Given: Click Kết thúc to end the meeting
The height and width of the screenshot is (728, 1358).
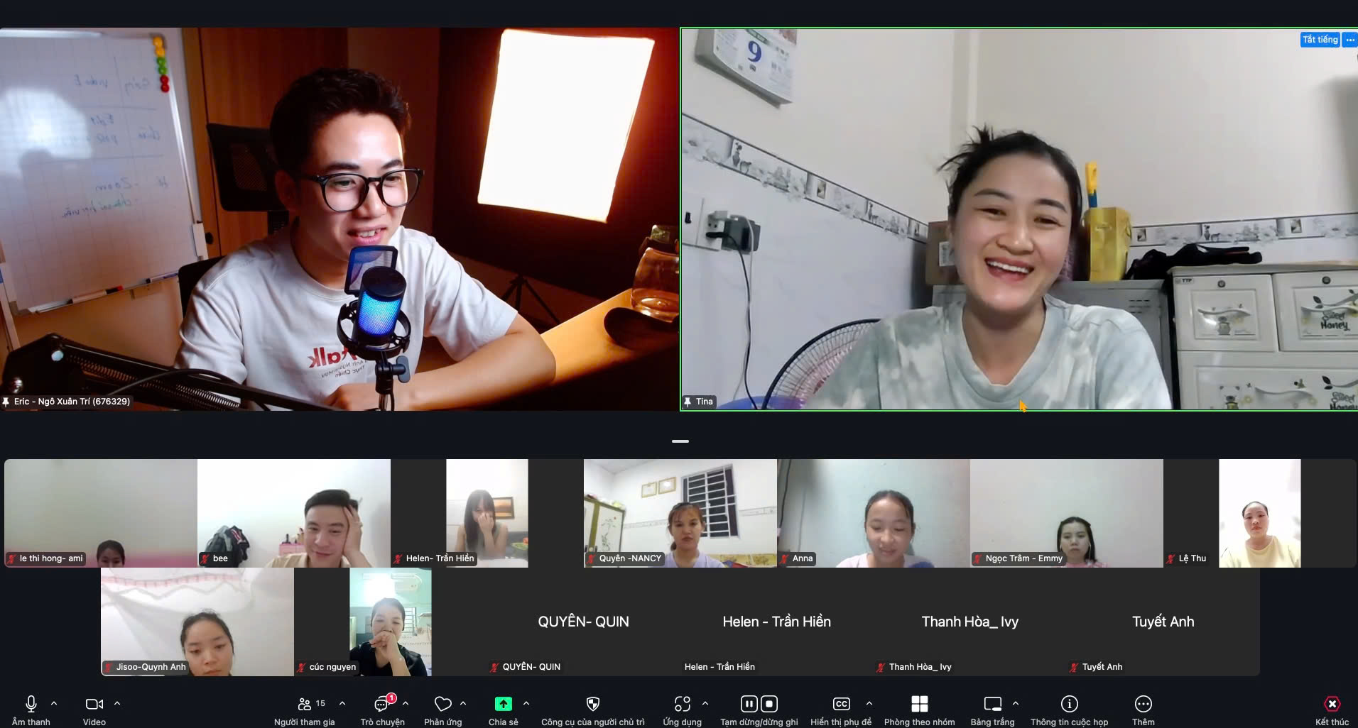Looking at the screenshot, I should 1332,704.
